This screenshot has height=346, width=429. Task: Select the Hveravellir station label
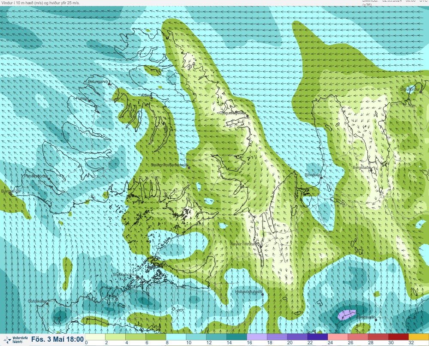coord(366,317)
